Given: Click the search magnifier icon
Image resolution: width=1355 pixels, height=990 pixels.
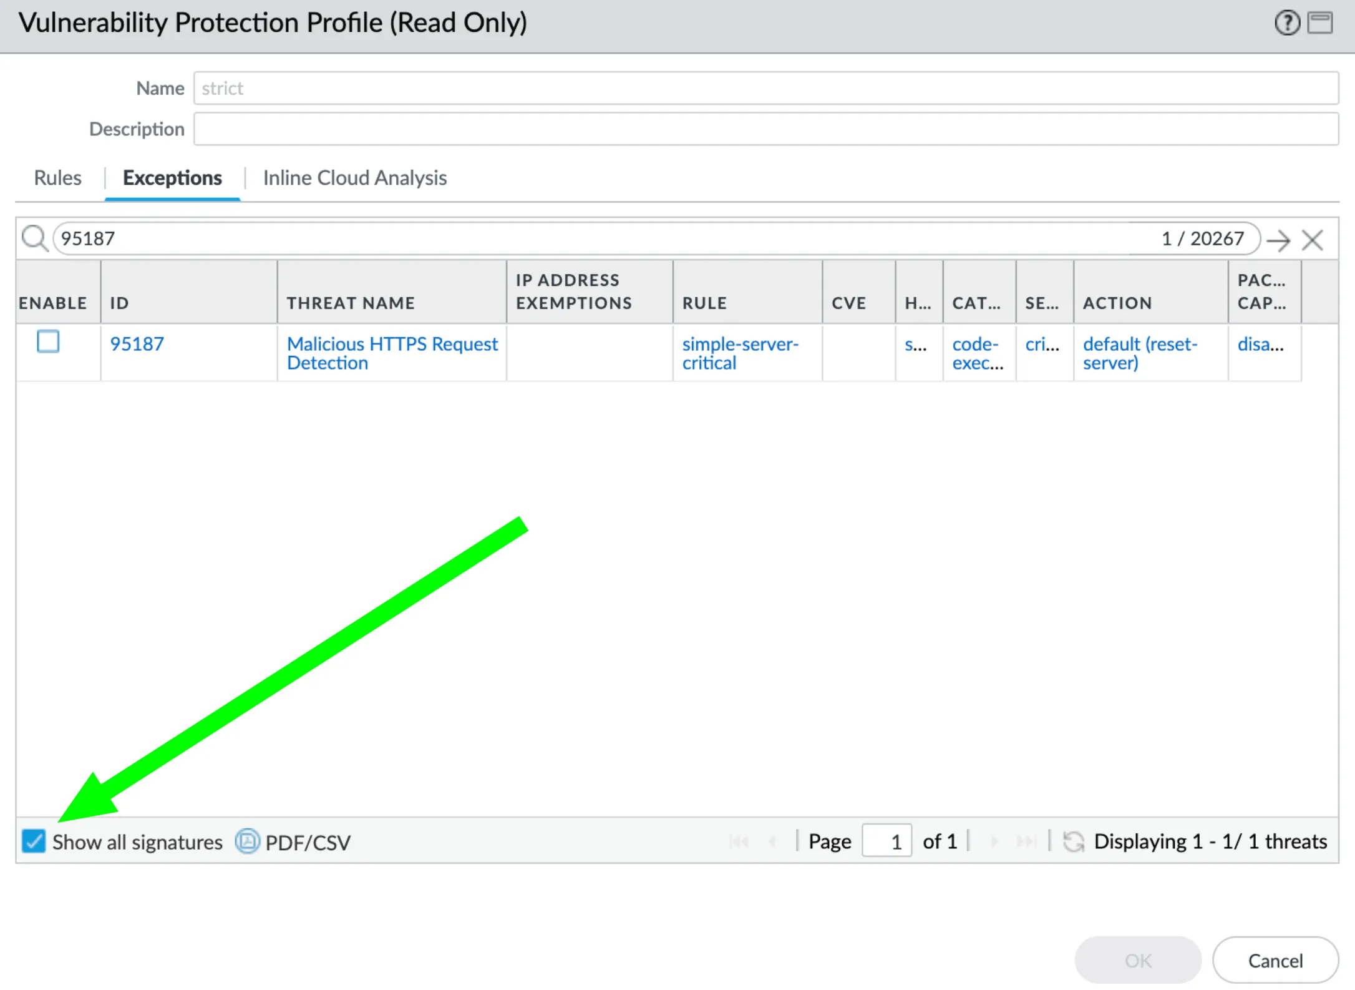Looking at the screenshot, I should tap(34, 238).
